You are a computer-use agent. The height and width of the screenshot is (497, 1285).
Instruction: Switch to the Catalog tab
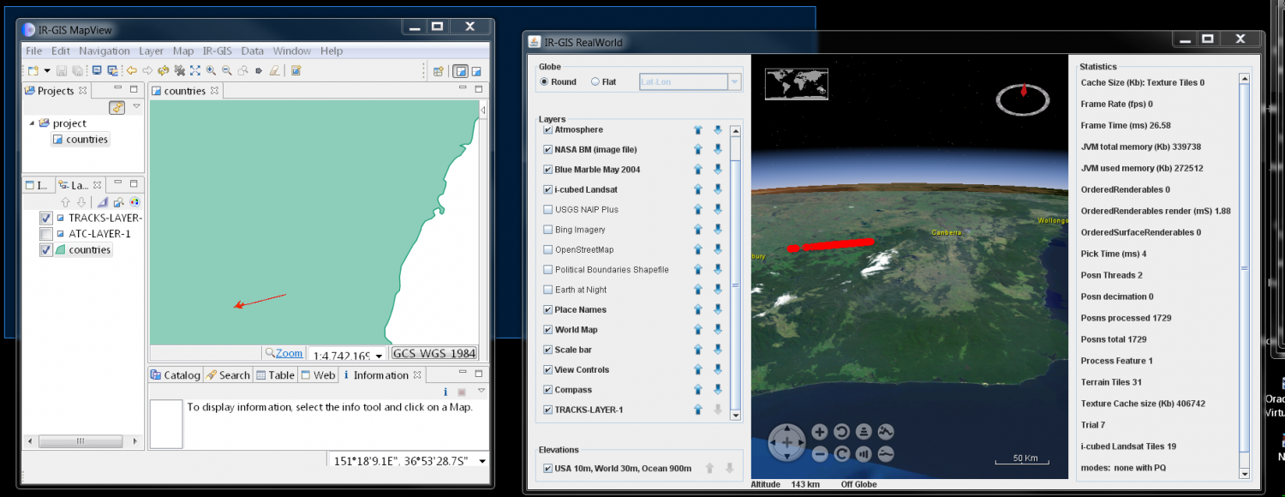[175, 375]
